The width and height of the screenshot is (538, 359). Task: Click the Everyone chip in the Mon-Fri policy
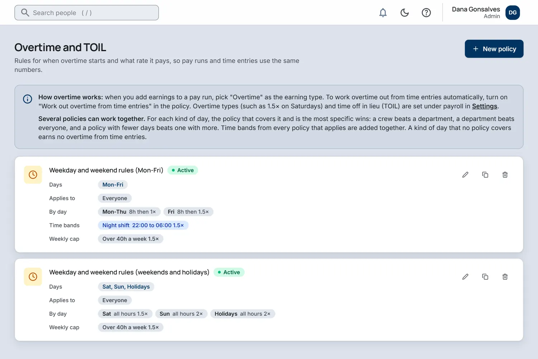click(115, 198)
